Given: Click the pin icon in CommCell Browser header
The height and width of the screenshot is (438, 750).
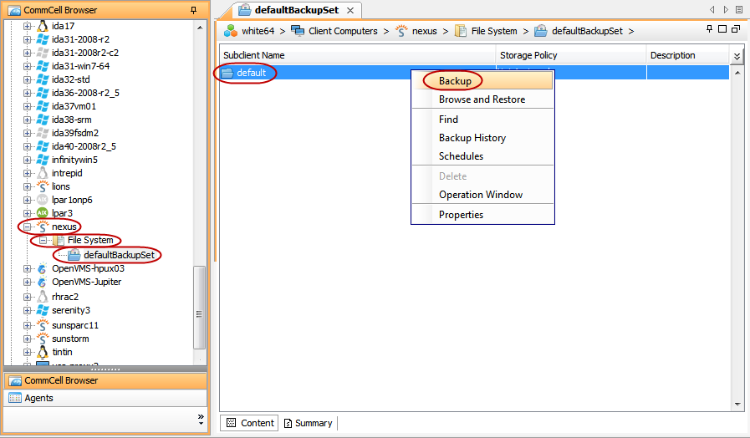Looking at the screenshot, I should [194, 10].
